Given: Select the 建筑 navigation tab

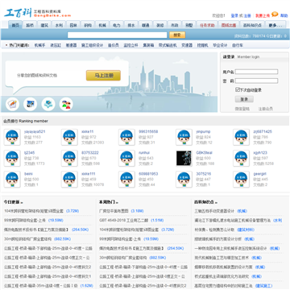Looking at the screenshot, I should 44,25.
